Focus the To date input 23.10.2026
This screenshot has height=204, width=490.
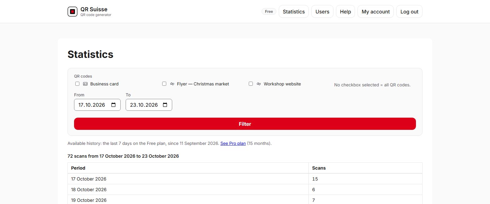(149, 105)
